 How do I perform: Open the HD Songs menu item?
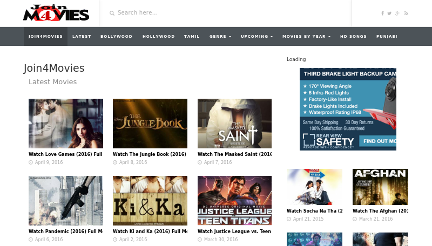(x=353, y=36)
